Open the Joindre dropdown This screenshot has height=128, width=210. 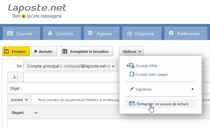[19, 100]
